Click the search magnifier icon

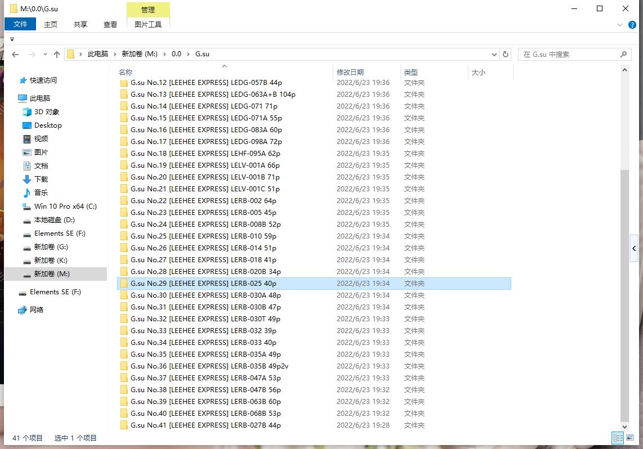(623, 54)
